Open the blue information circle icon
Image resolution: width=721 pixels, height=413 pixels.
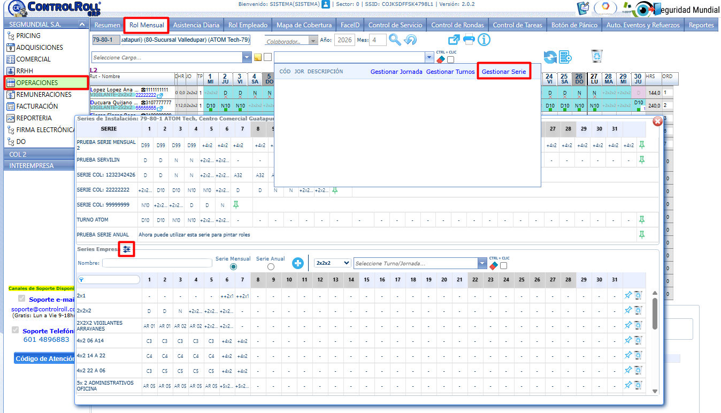[484, 40]
